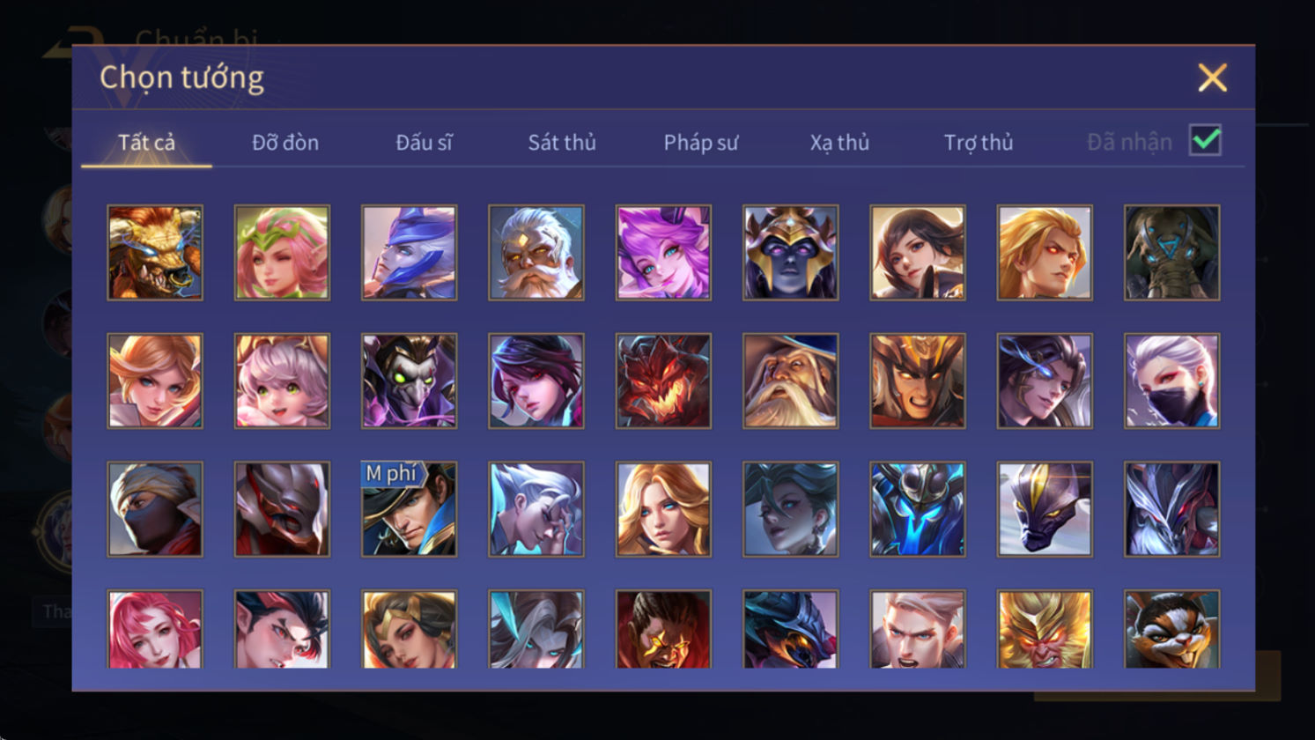Uncheck the Đã nhận checkbox
1315x740 pixels.
(1205, 140)
